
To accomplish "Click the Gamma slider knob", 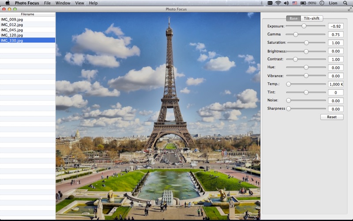I will click(296, 34).
